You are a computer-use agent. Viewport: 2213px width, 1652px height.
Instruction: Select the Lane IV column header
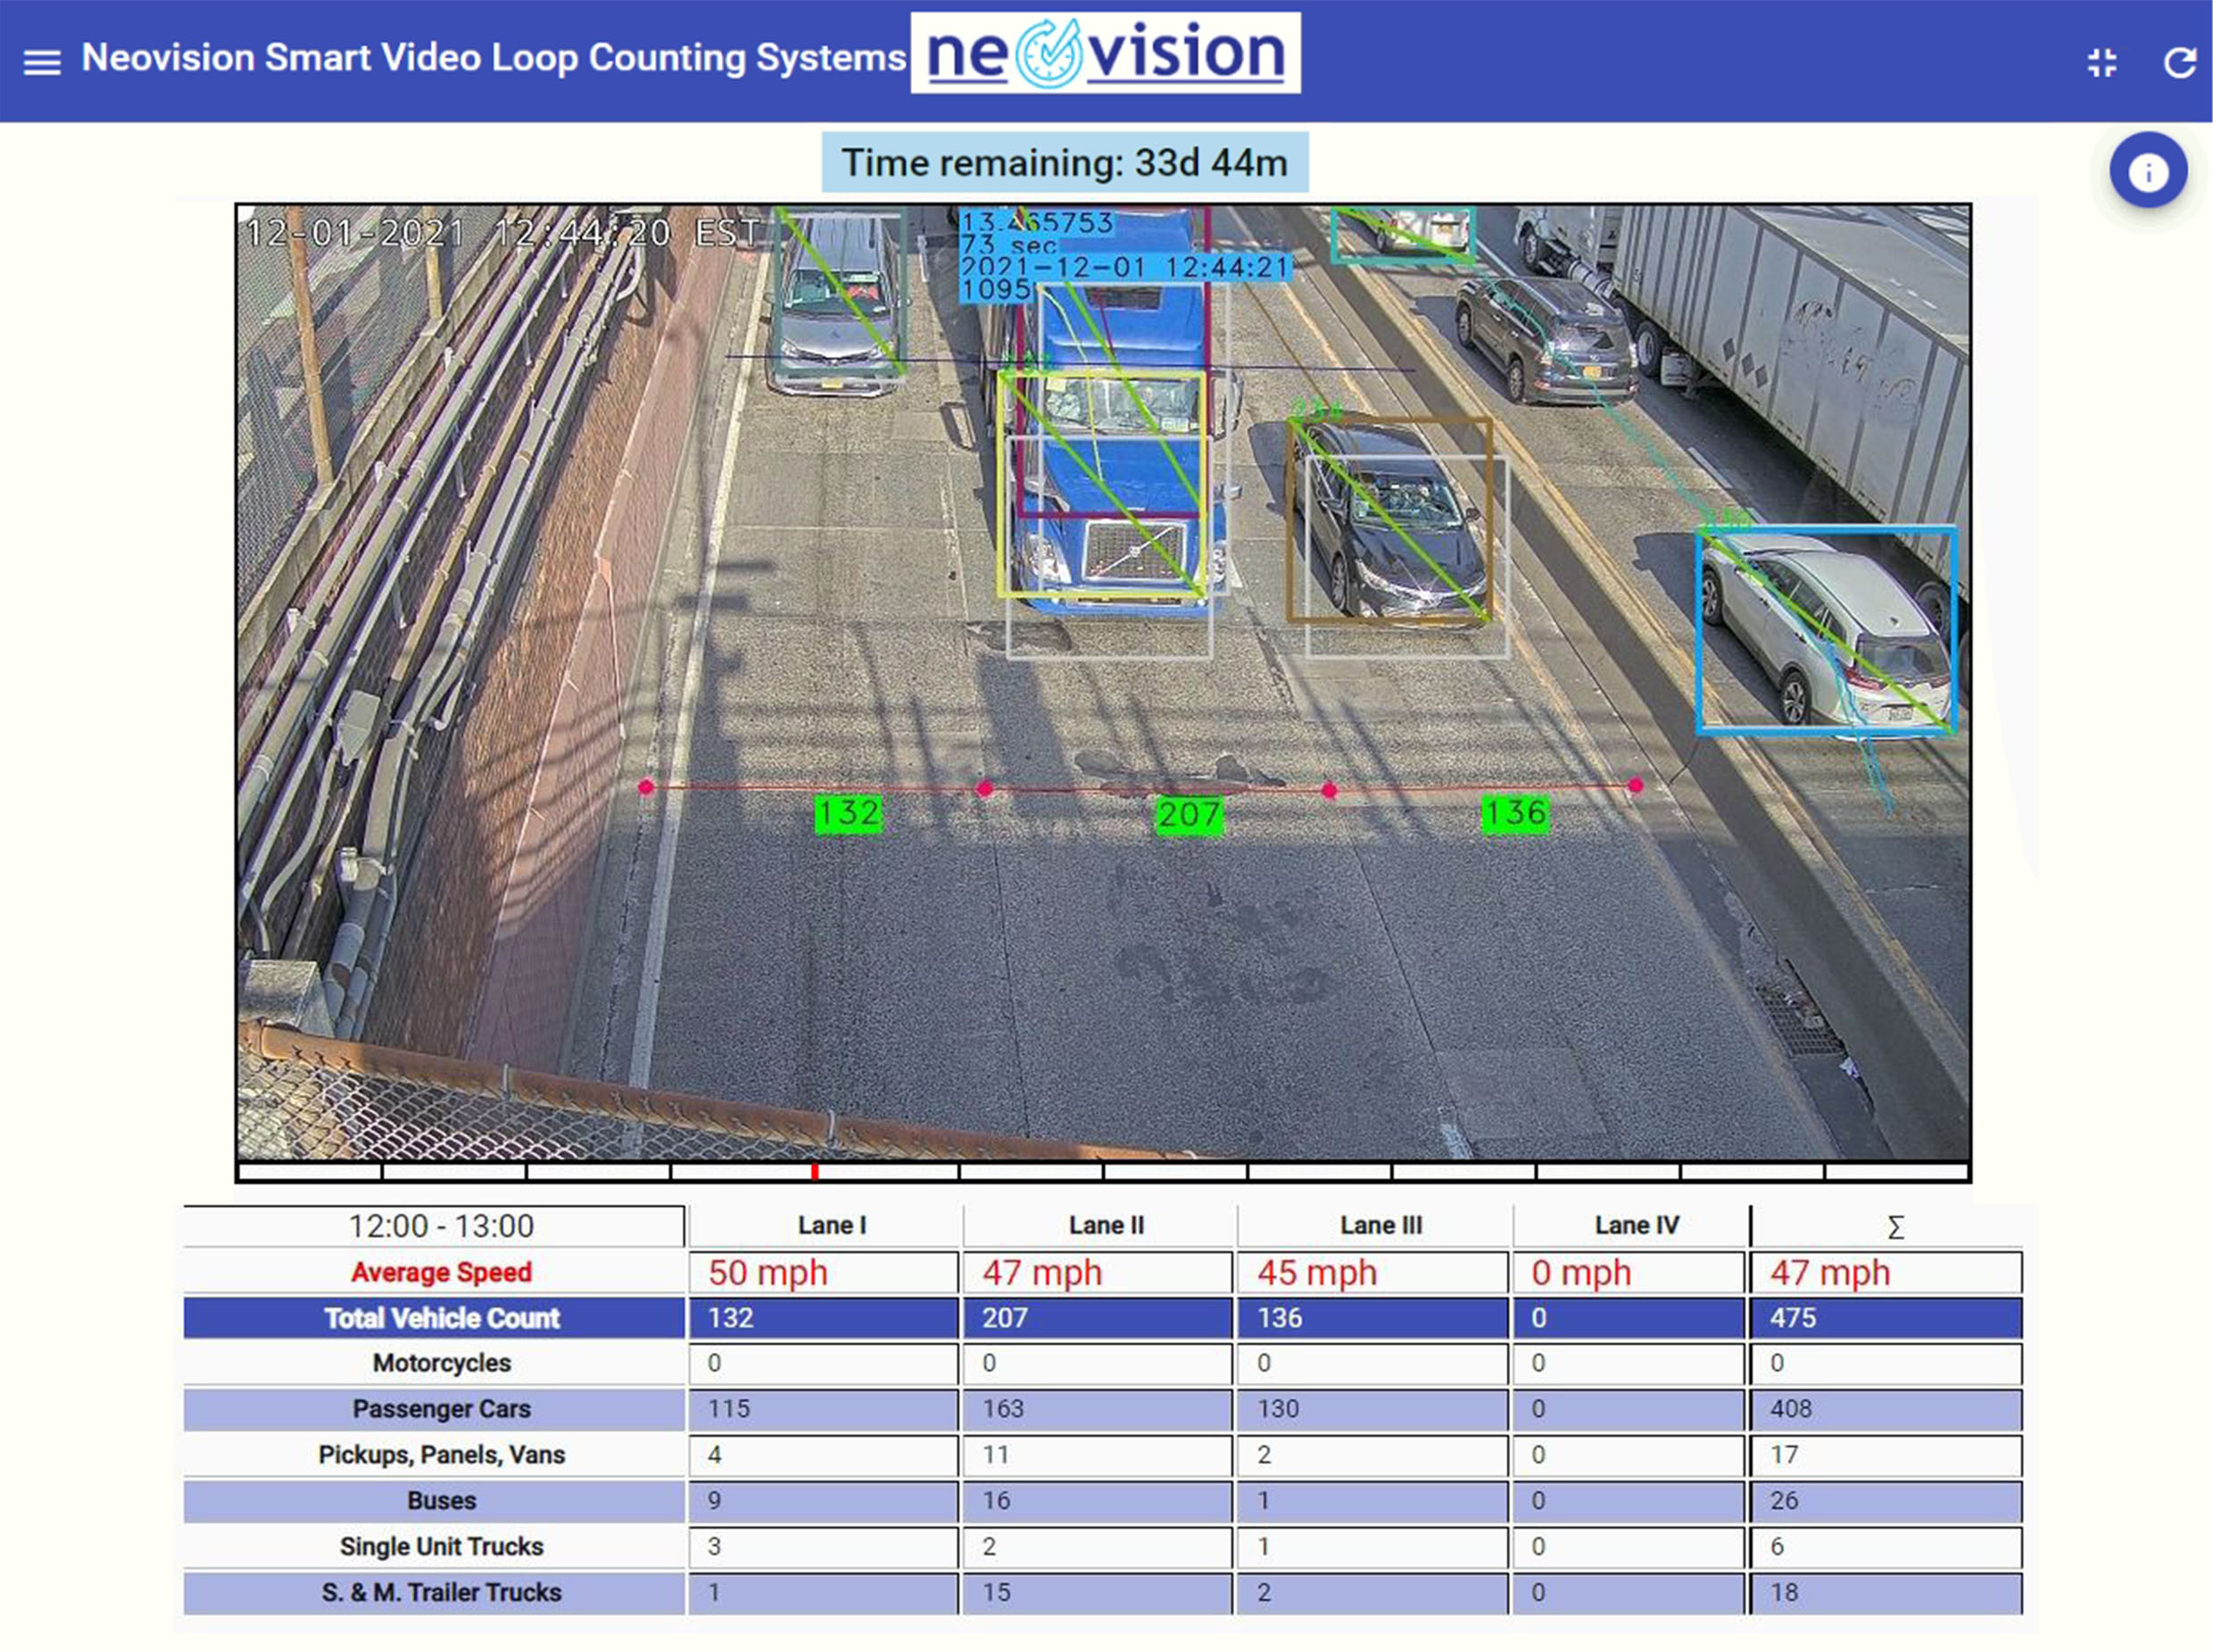point(1637,1226)
